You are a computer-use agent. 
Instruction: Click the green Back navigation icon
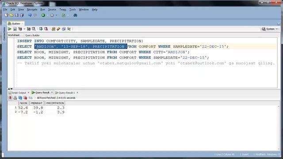pos(43,15)
